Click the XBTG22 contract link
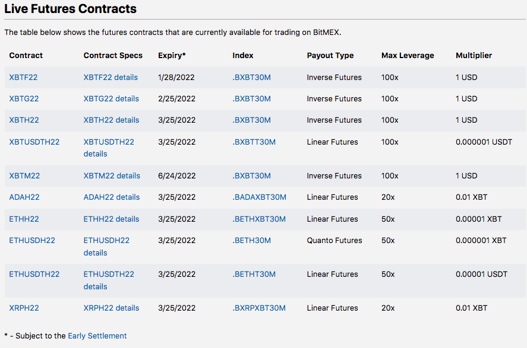 (24, 99)
